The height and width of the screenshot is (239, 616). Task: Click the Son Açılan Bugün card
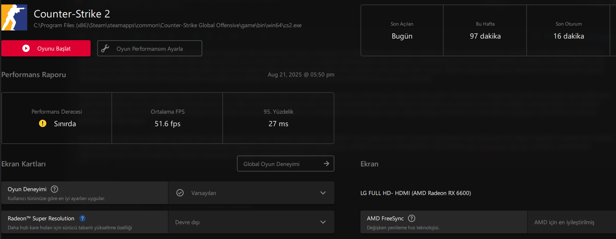click(x=402, y=30)
